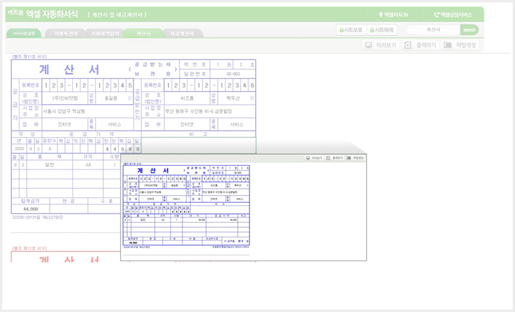Image resolution: width=515 pixels, height=312 pixels.
Task: Click the 합계금액 header cell
Action: tap(30, 201)
